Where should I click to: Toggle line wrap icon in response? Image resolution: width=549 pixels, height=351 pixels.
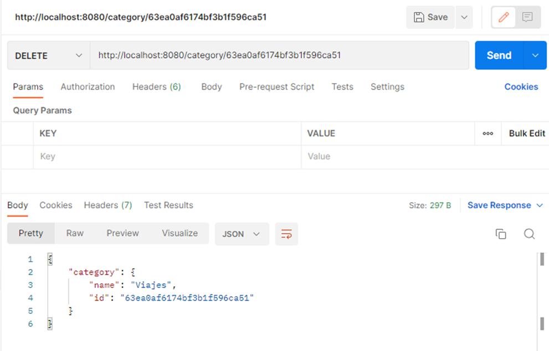tap(286, 234)
